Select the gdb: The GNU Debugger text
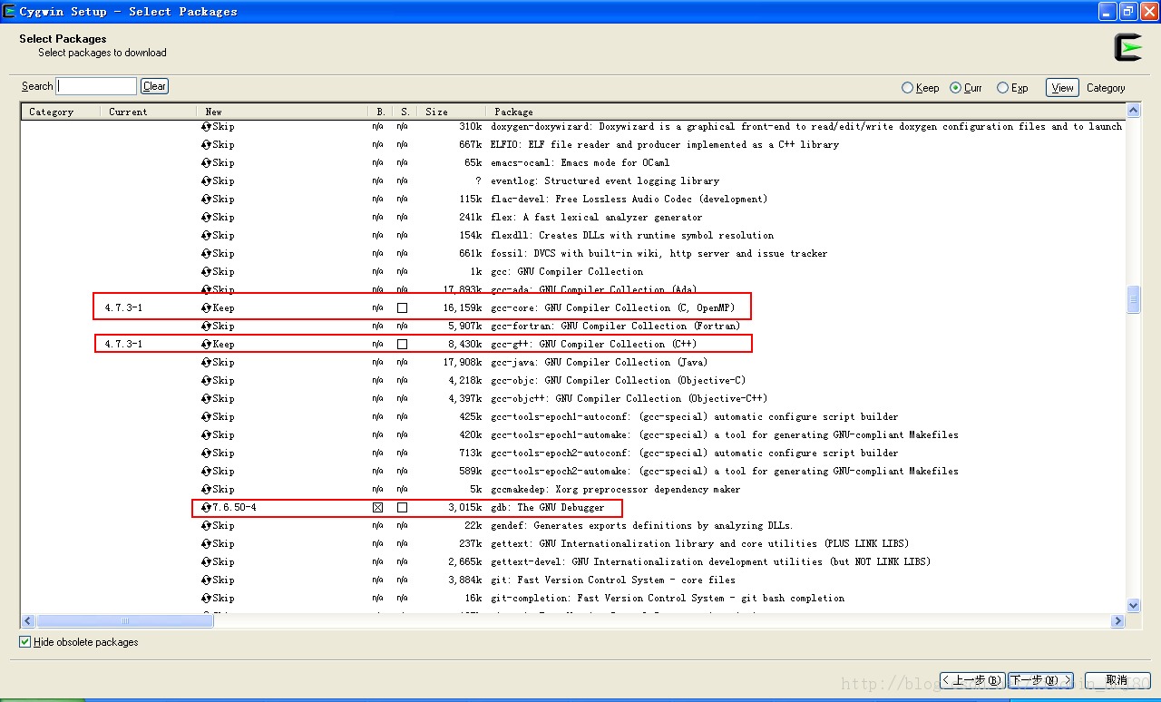Screen dimensions: 1161x702 click(x=547, y=507)
